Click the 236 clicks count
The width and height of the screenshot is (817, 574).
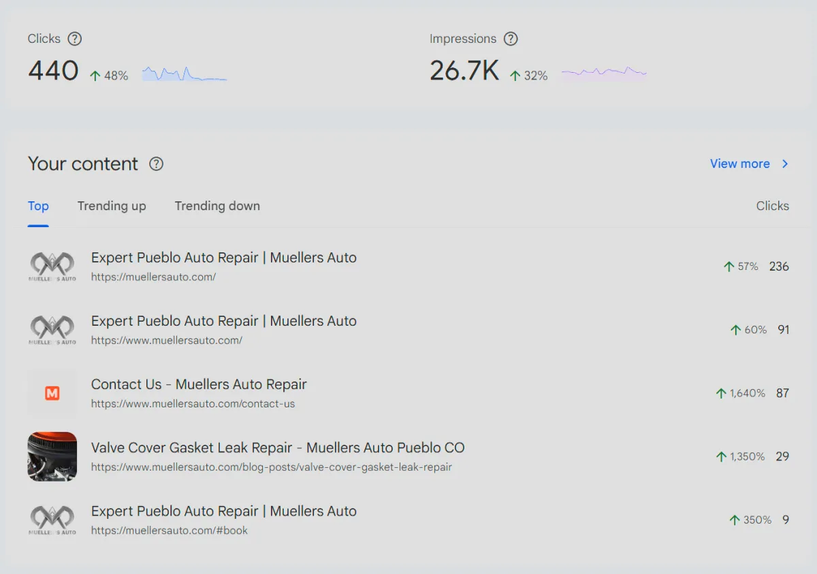click(x=779, y=267)
